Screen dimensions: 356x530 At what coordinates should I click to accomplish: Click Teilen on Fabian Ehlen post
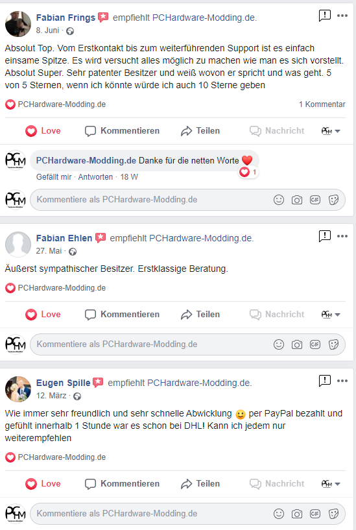pyautogui.click(x=200, y=315)
